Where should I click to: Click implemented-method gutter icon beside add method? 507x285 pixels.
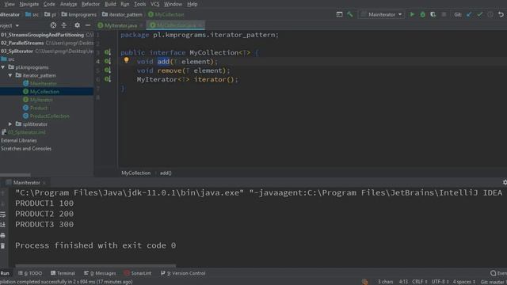pyautogui.click(x=108, y=61)
